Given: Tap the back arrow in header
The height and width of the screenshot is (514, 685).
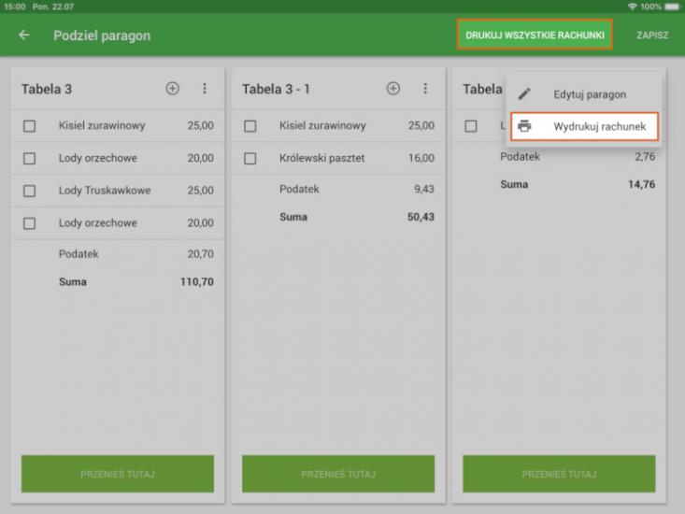Looking at the screenshot, I should point(24,36).
